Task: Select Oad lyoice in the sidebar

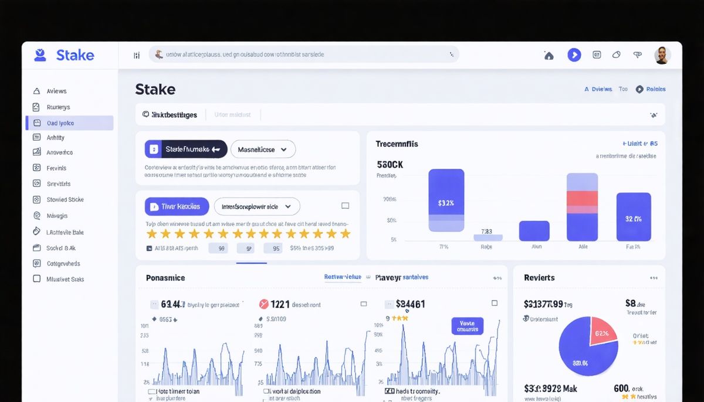Action: coord(69,123)
